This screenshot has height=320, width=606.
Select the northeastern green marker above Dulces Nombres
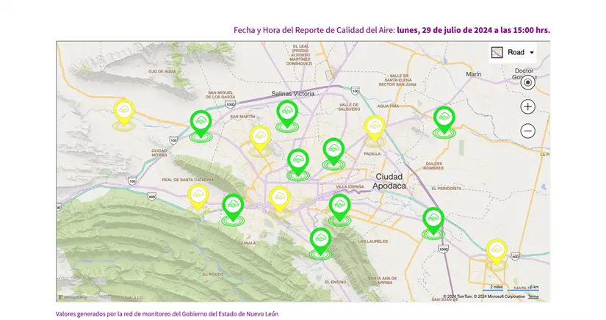tap(444, 118)
